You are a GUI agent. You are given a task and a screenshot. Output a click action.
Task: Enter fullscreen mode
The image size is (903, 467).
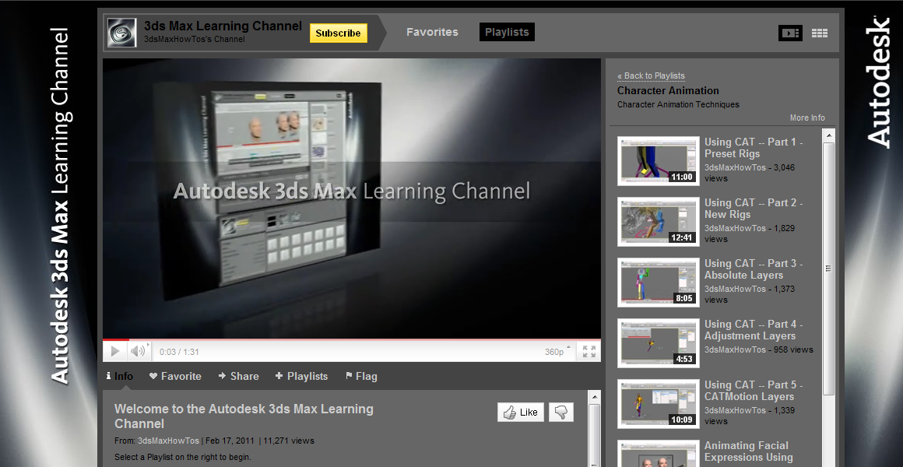589,351
